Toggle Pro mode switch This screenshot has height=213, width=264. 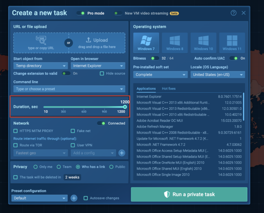pyautogui.click(x=81, y=13)
